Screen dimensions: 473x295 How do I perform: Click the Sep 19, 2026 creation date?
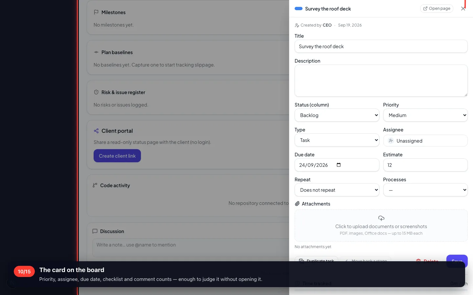click(x=350, y=25)
